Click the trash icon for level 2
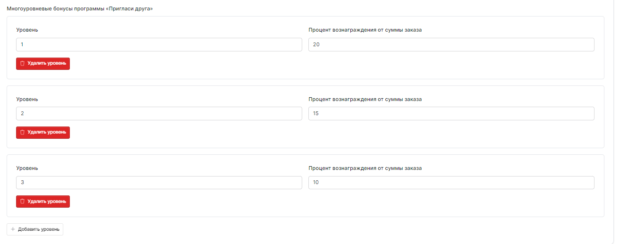620x244 pixels. [22, 133]
